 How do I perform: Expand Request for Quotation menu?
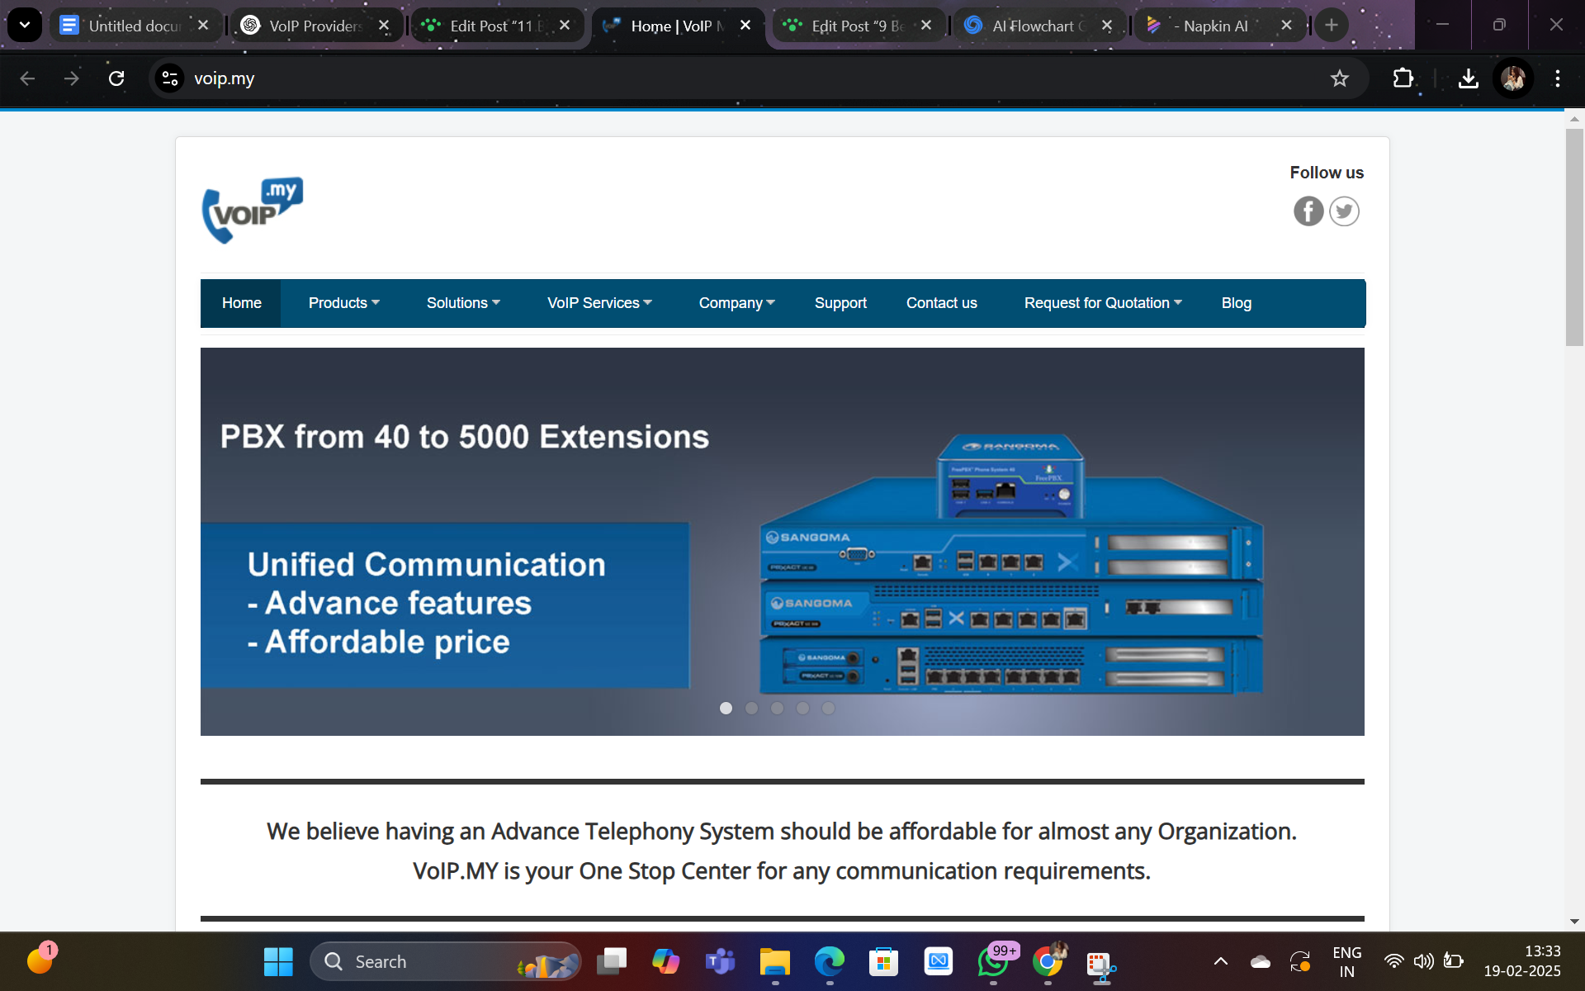[1103, 303]
